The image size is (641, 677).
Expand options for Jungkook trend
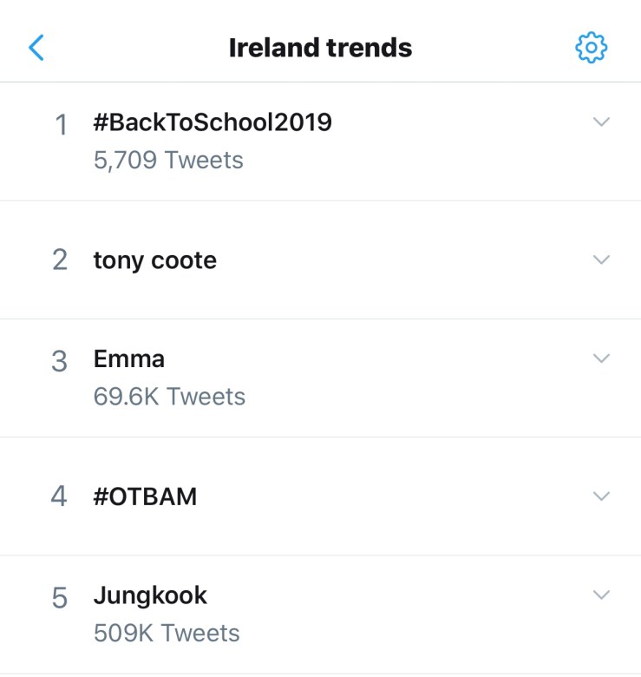(601, 595)
